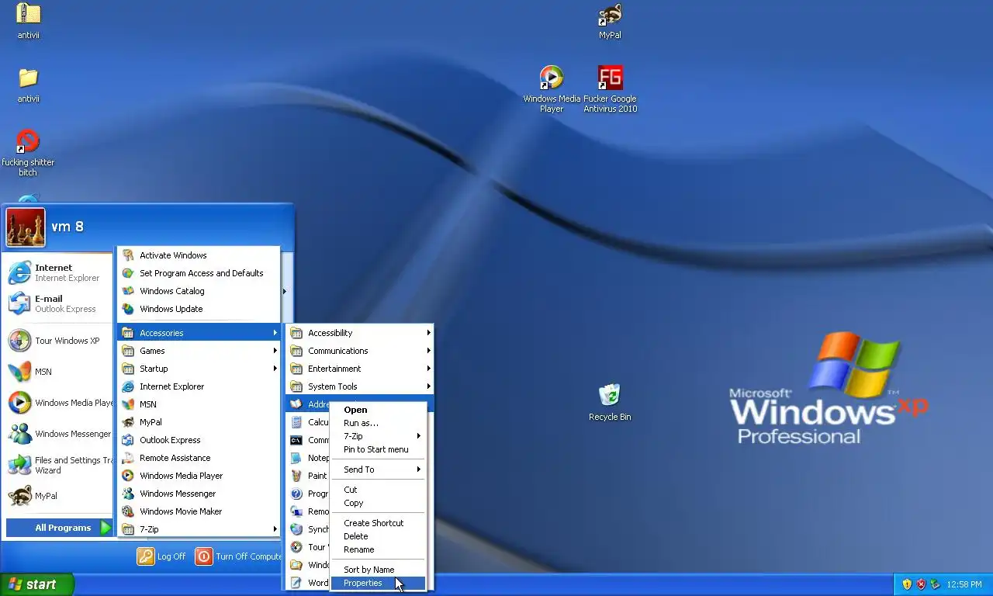Choose Properties in the context menu
993x596 pixels.
pos(379,583)
